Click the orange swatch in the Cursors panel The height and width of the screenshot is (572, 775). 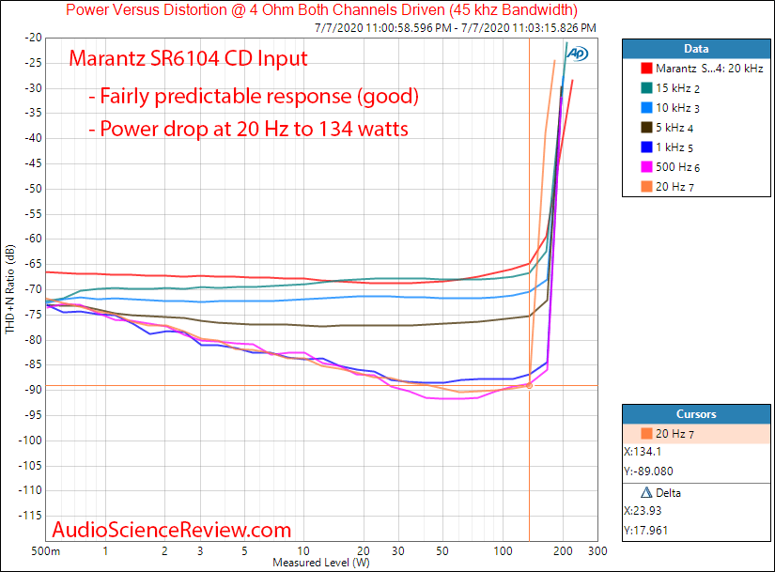click(646, 434)
